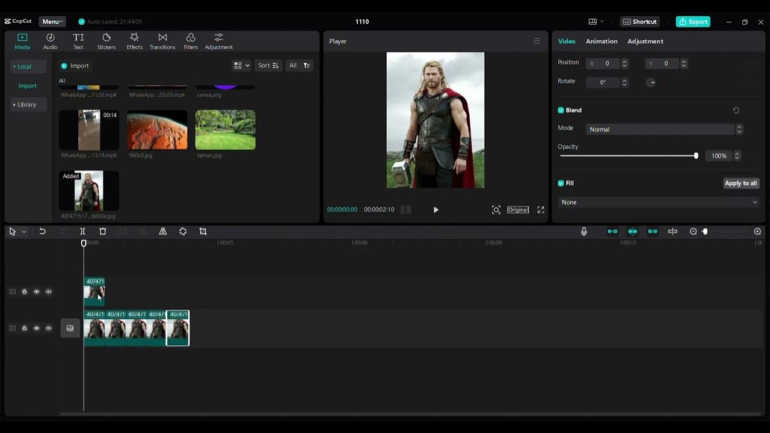This screenshot has width=770, height=433.
Task: Click the Shortcut button
Action: pyautogui.click(x=639, y=22)
